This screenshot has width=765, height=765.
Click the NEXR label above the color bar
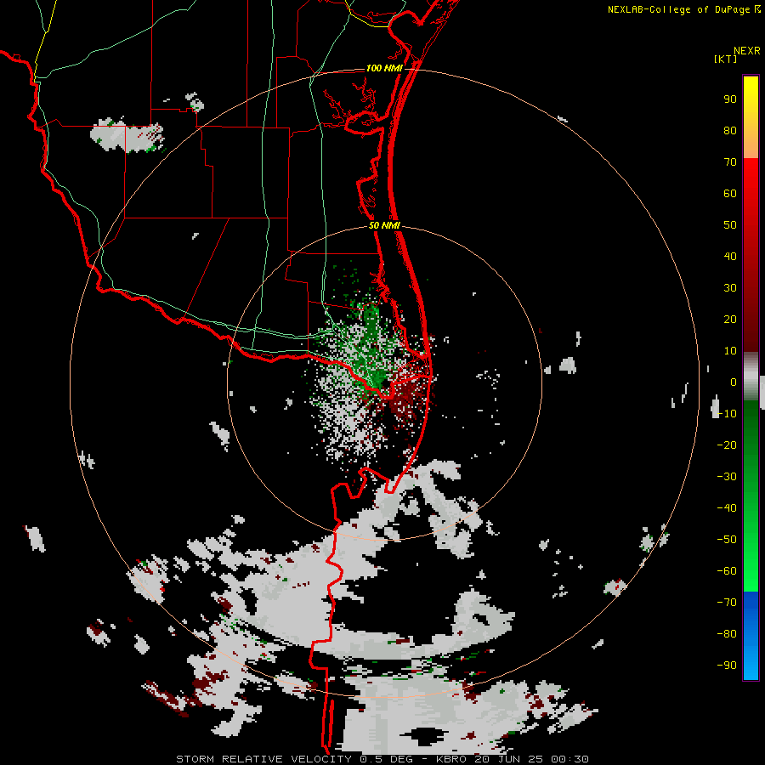(747, 51)
